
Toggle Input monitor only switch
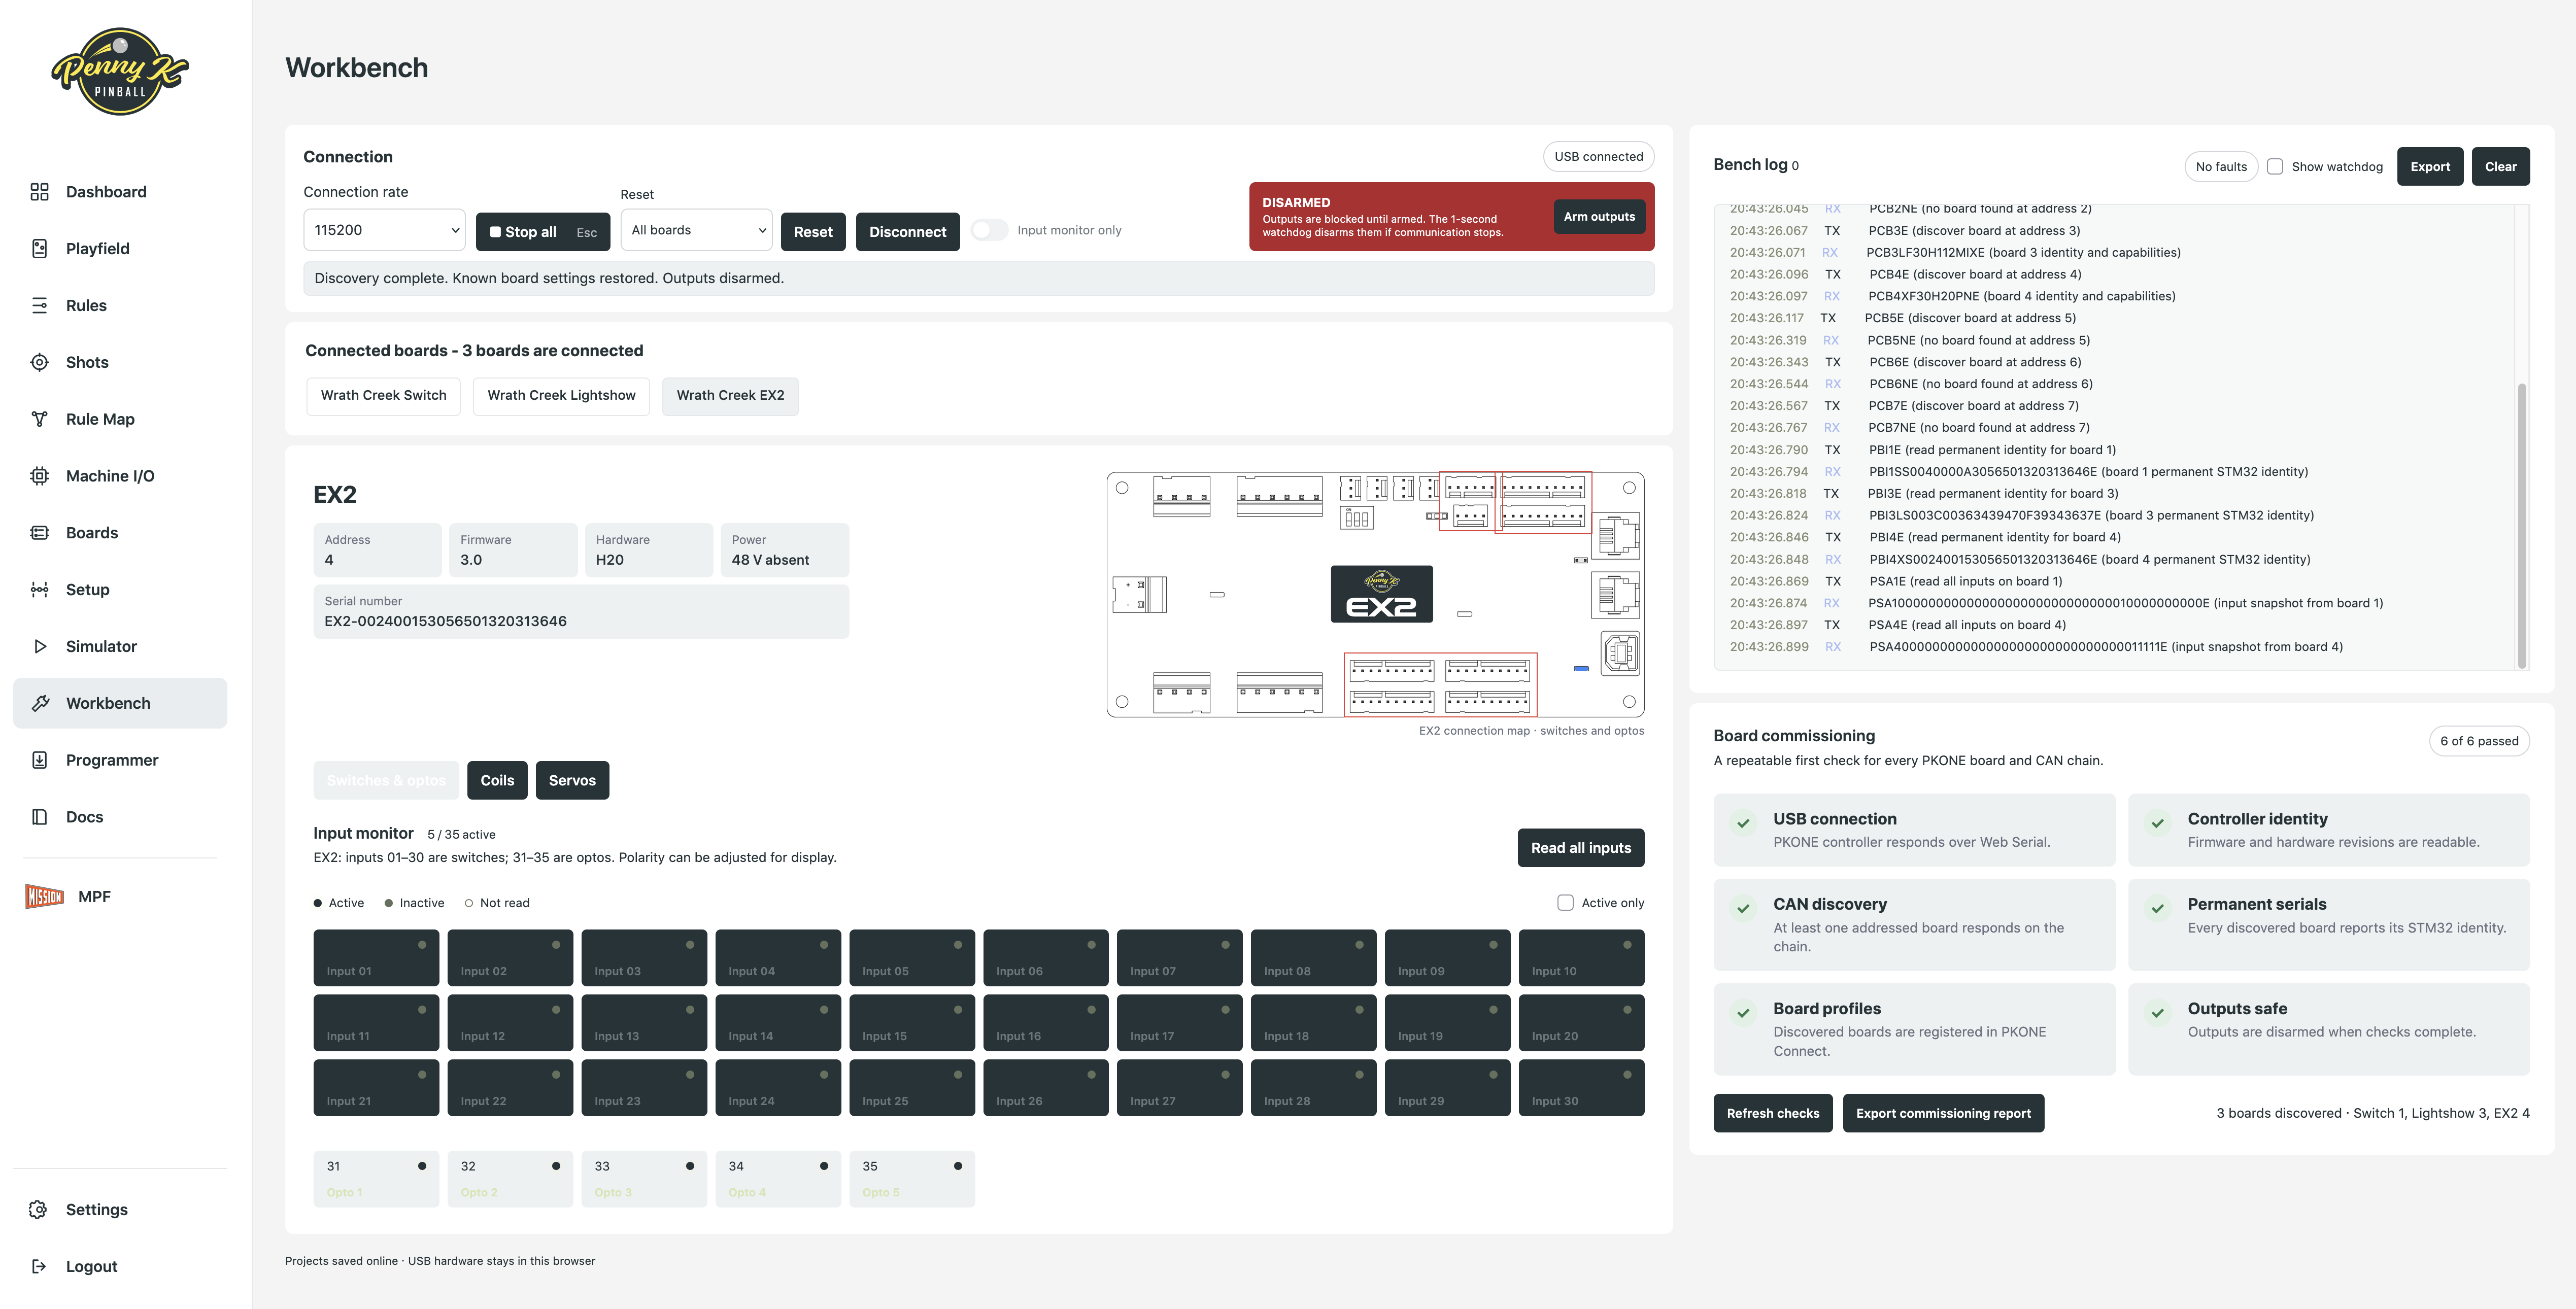click(989, 230)
